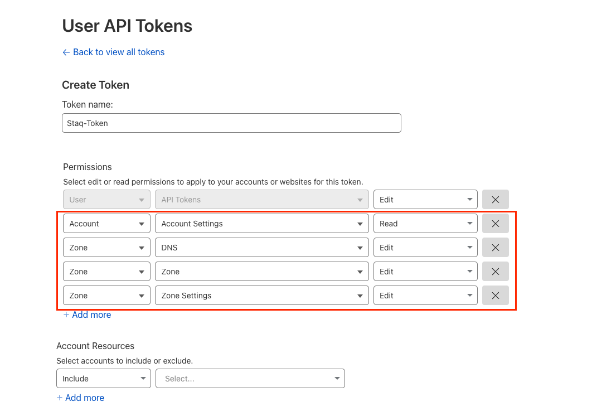Remove the Zone Settings permission row
Viewport: 592px width, 416px height.
[x=495, y=295]
